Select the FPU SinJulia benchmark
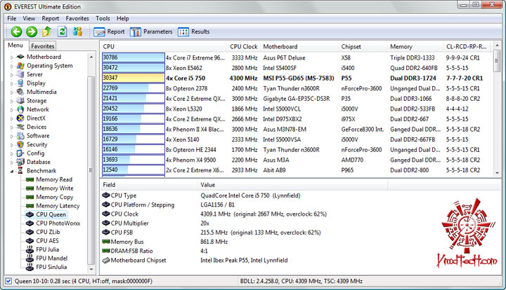Image resolution: width=506 pixels, height=290 pixels. 51,267
